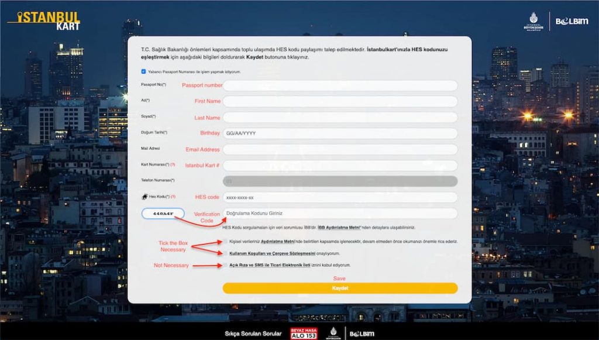Tick the Kullanım Koşulları ve Çerçeve Sözleşmesini checkbox

pyautogui.click(x=225, y=253)
